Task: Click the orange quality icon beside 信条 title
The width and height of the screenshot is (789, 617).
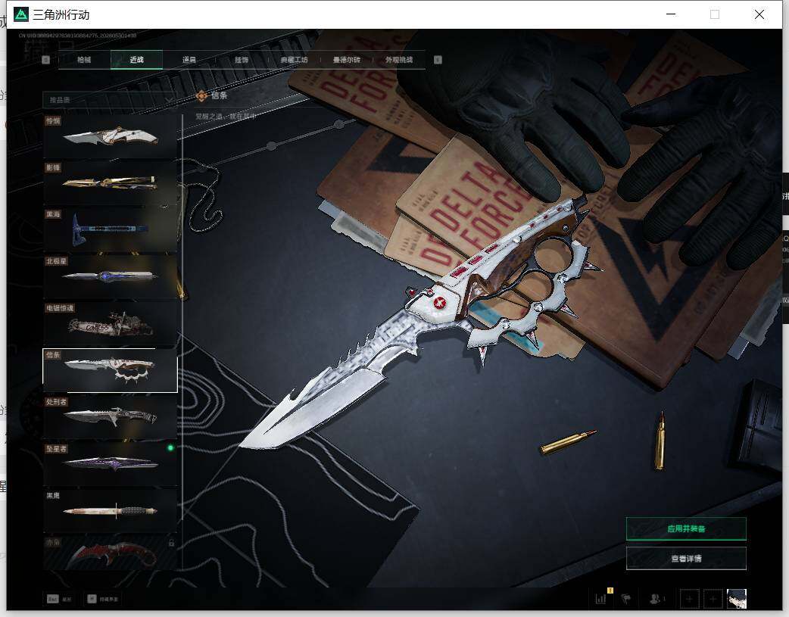Action: point(201,95)
